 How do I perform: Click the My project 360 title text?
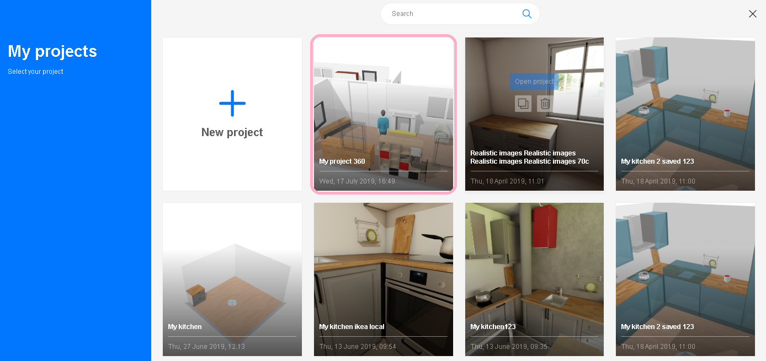coord(342,161)
